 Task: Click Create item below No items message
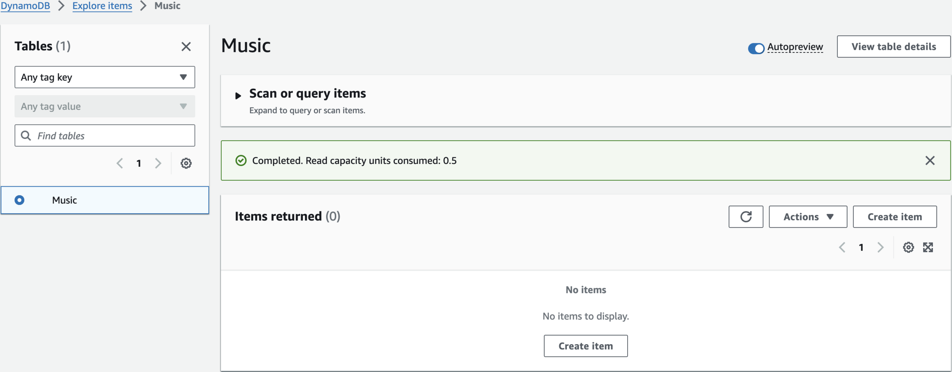pos(585,346)
